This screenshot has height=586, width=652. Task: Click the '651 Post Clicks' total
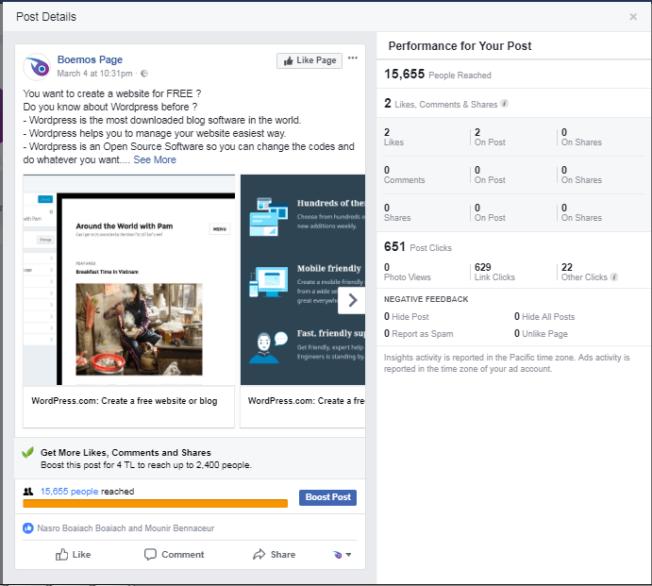tap(418, 247)
